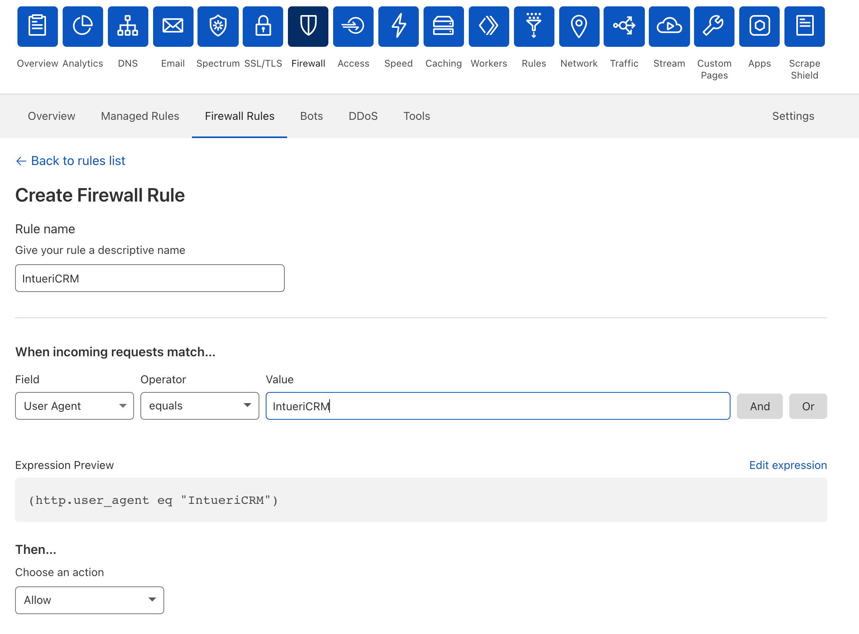This screenshot has height=634, width=859.
Task: Open the Stream cloud play icon
Action: (669, 27)
